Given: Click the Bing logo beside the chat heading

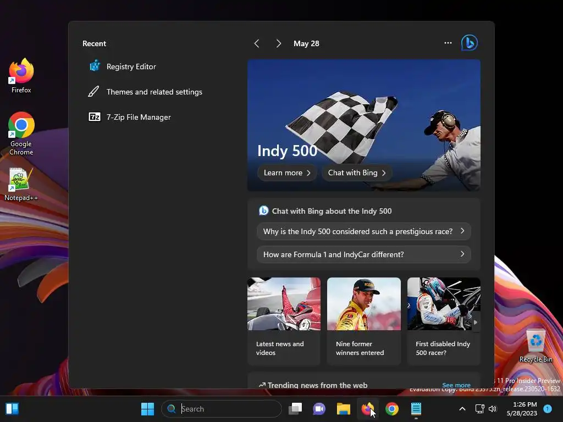Looking at the screenshot, I should click(263, 210).
